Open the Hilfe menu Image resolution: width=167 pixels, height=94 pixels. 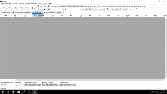click(50, 3)
